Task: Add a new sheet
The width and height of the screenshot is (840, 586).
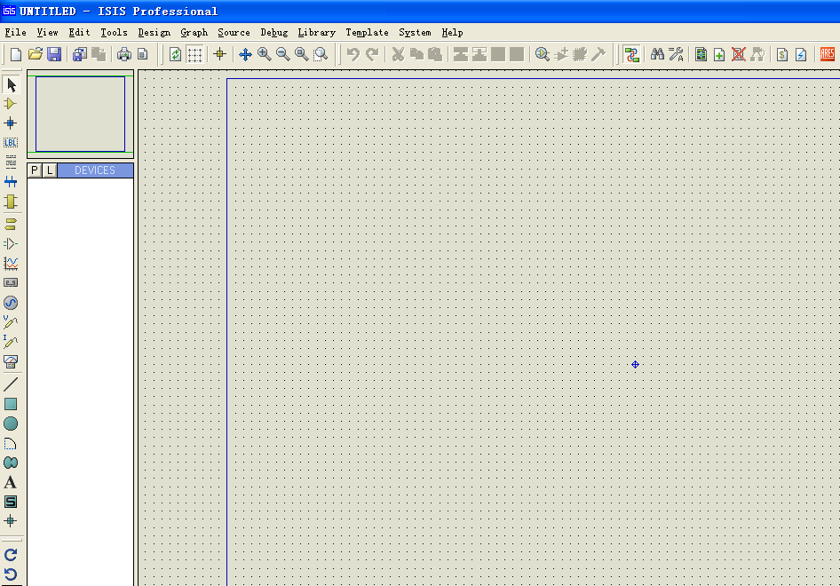Action: pyautogui.click(x=719, y=54)
